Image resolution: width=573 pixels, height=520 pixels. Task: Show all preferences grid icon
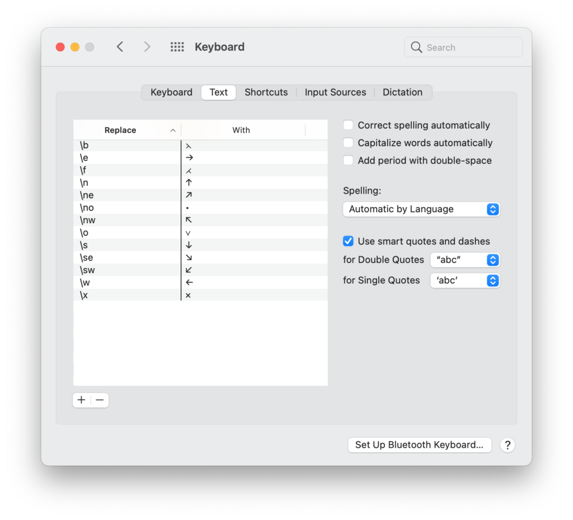tap(177, 47)
